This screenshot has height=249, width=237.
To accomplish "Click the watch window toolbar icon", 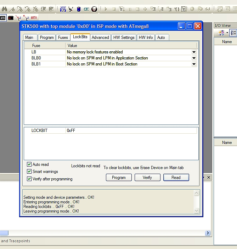I will tap(220, 9).
